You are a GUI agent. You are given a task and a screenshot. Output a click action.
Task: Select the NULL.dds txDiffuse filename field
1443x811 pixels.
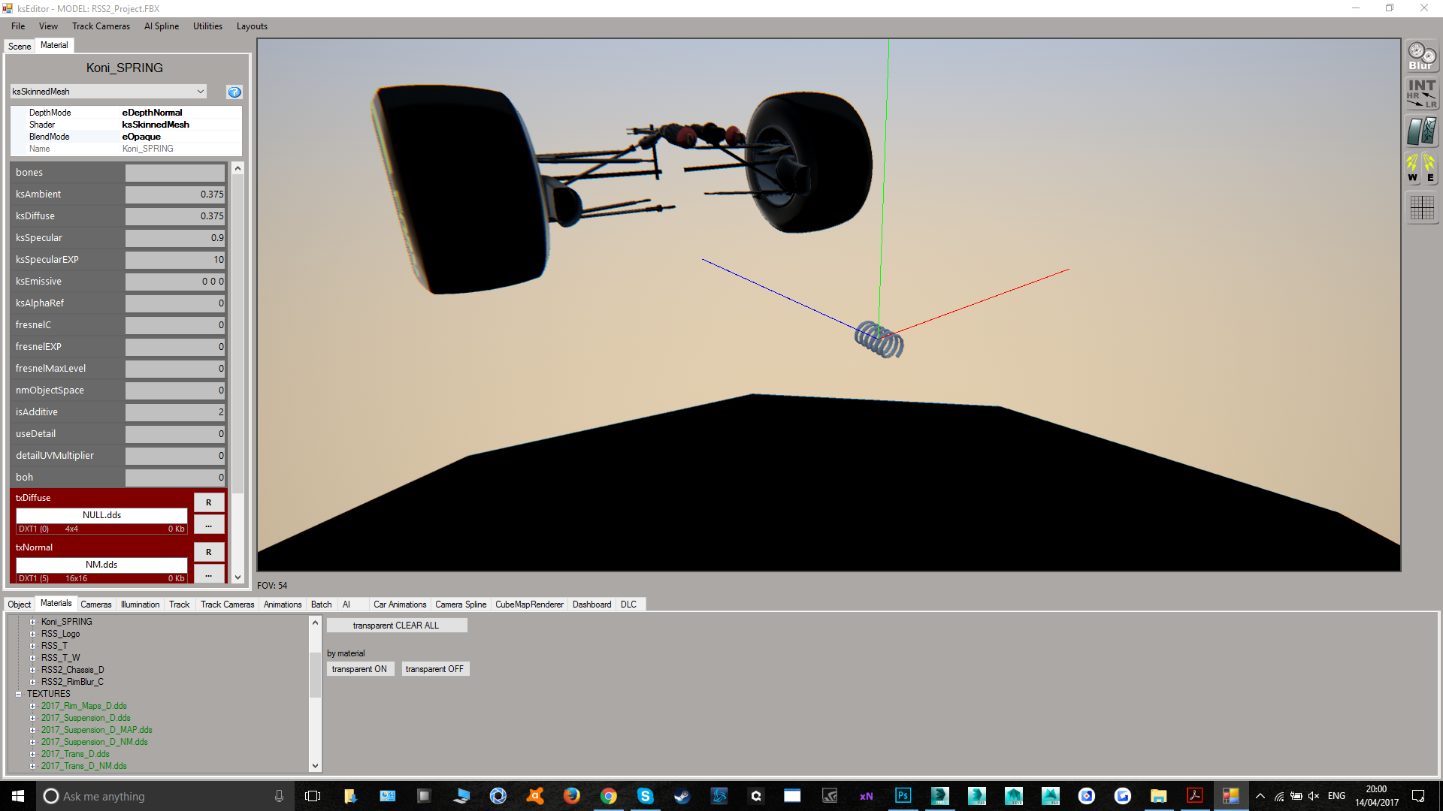coord(101,515)
